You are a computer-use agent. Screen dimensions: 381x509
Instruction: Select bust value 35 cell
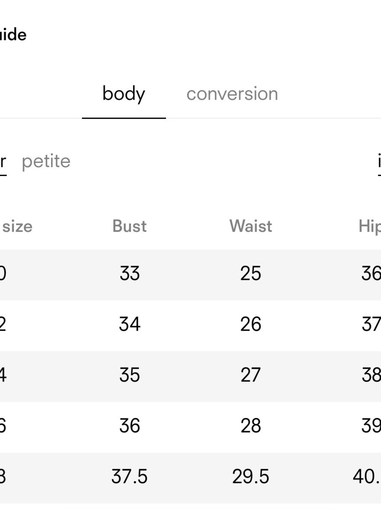point(130,375)
